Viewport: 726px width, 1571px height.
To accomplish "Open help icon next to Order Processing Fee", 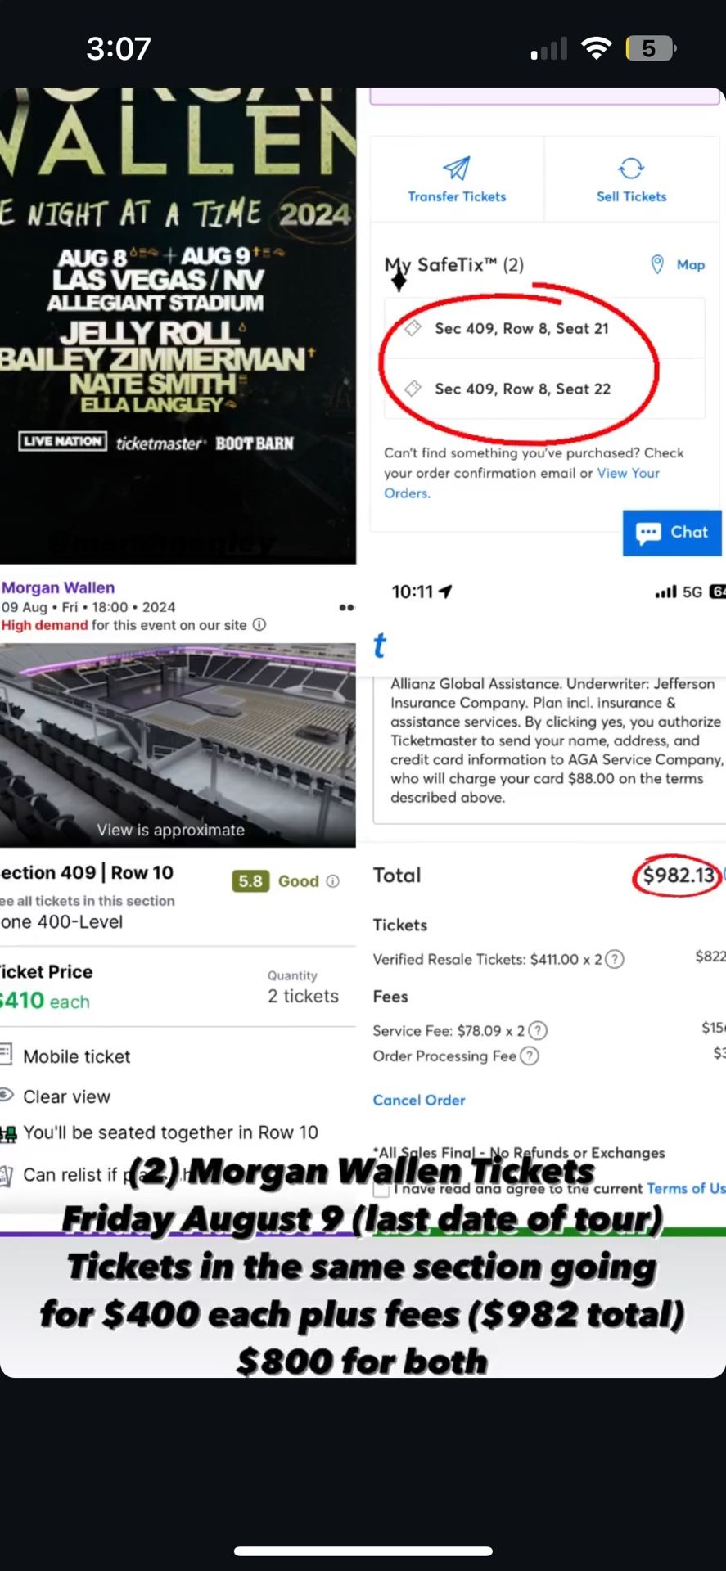I will (x=530, y=1056).
